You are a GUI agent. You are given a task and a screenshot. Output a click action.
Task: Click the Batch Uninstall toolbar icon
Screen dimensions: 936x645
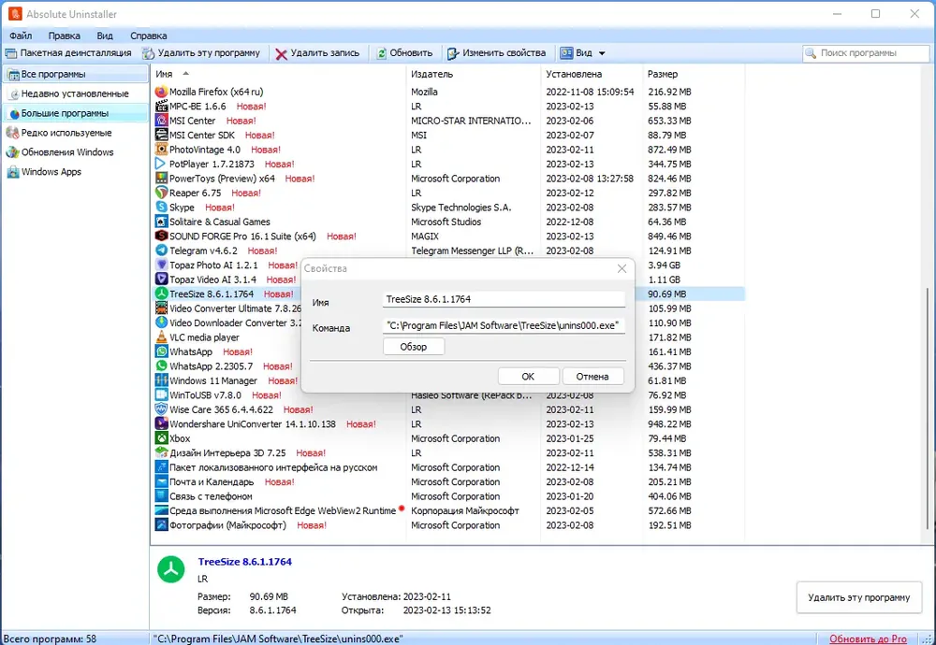[10, 53]
